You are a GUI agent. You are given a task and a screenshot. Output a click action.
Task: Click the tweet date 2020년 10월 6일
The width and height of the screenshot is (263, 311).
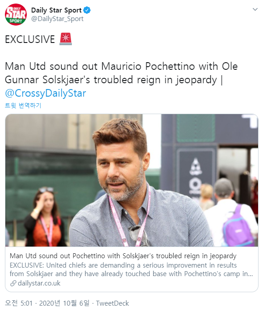[64, 303]
